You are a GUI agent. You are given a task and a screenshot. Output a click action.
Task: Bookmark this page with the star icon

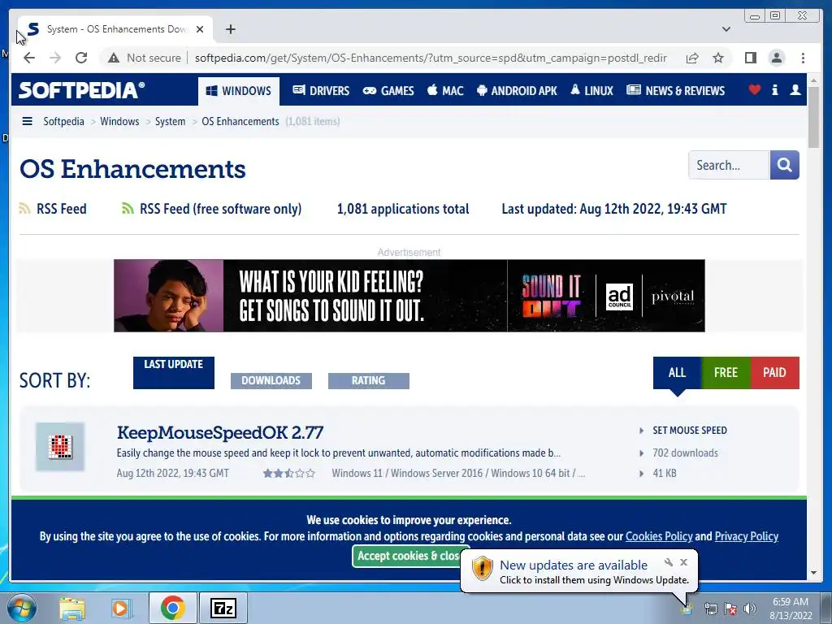[x=718, y=58]
